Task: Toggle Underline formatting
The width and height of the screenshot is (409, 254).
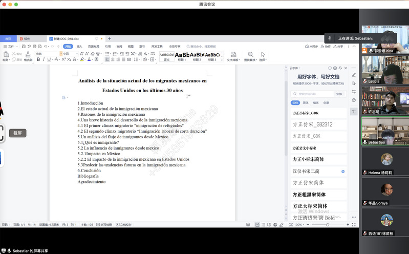Action: pyautogui.click(x=49, y=59)
